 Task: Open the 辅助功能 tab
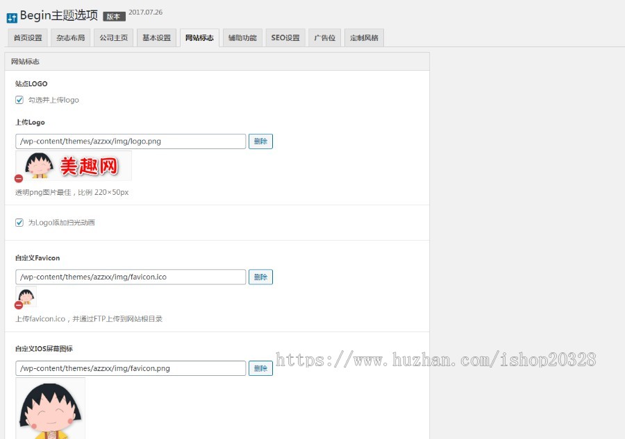tap(242, 38)
